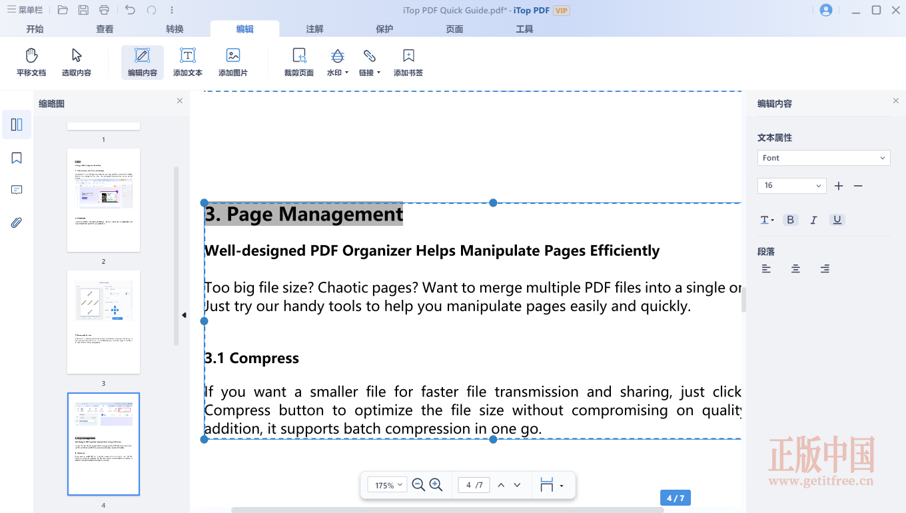The height and width of the screenshot is (513, 906).
Task: Expand the 链接 dropdown arrow
Action: point(379,73)
